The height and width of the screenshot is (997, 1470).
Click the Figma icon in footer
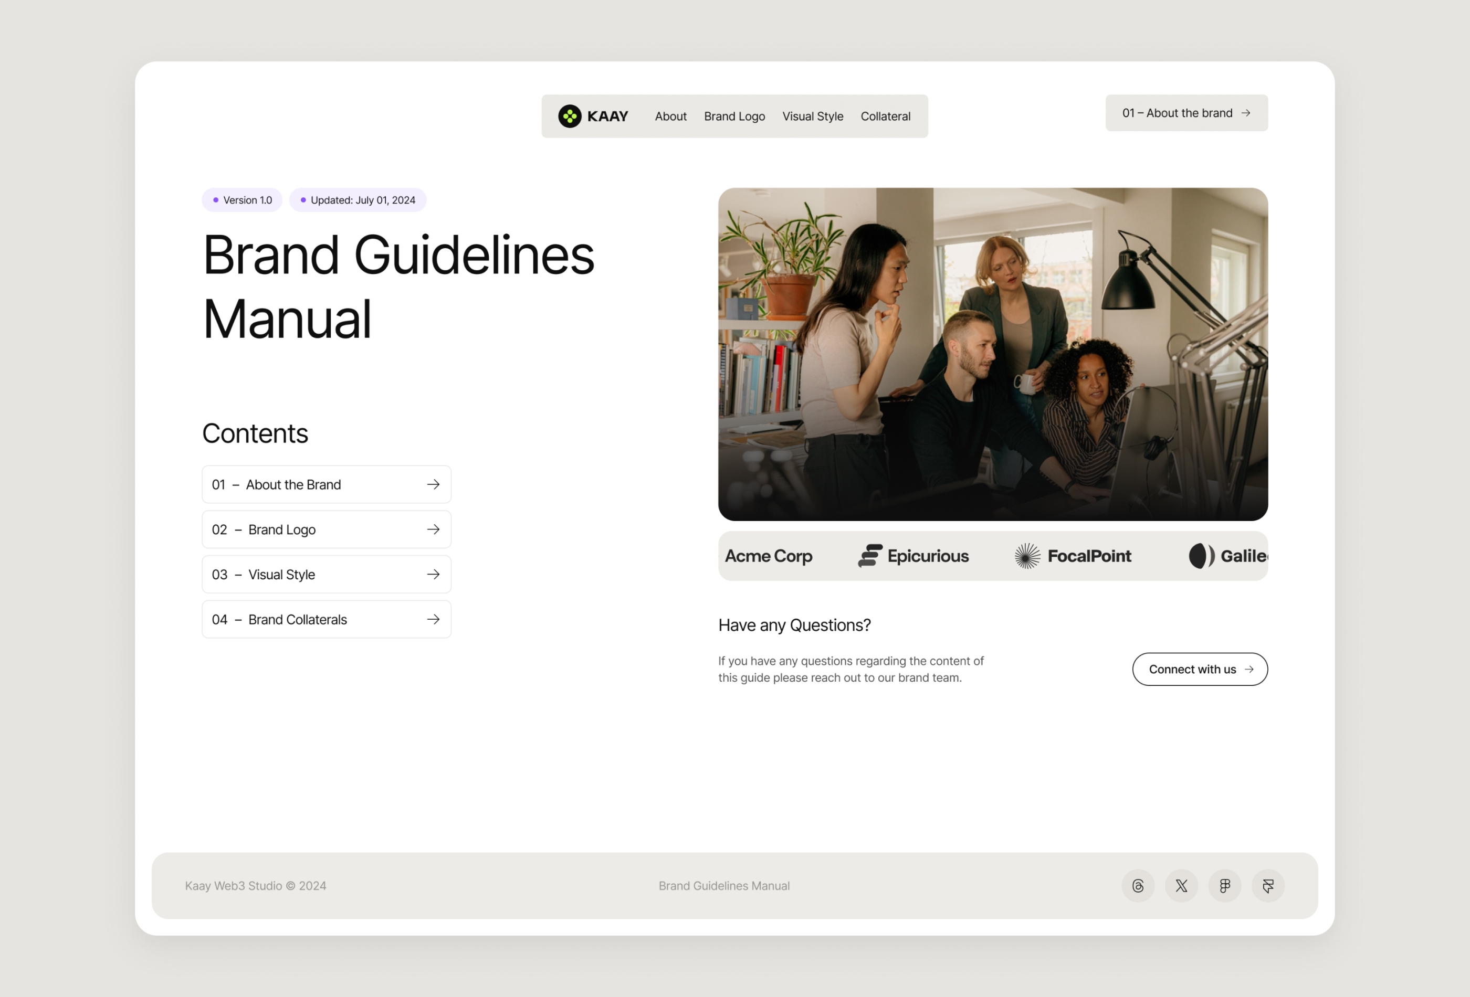pos(1225,885)
